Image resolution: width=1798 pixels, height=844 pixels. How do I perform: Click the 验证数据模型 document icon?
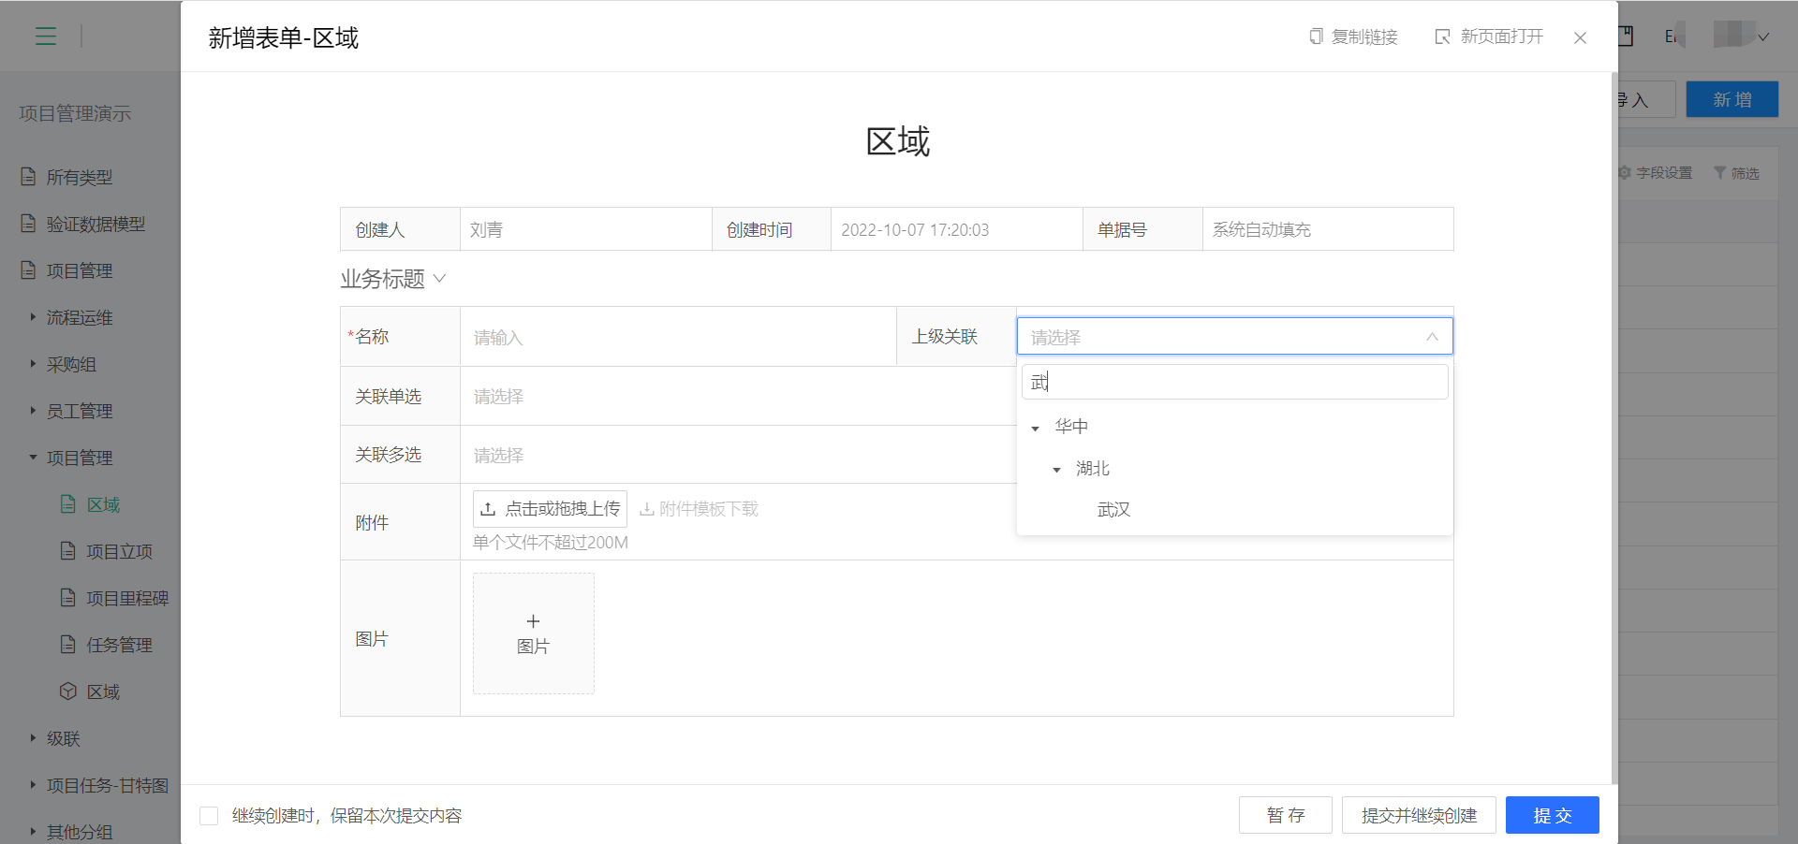click(x=28, y=223)
